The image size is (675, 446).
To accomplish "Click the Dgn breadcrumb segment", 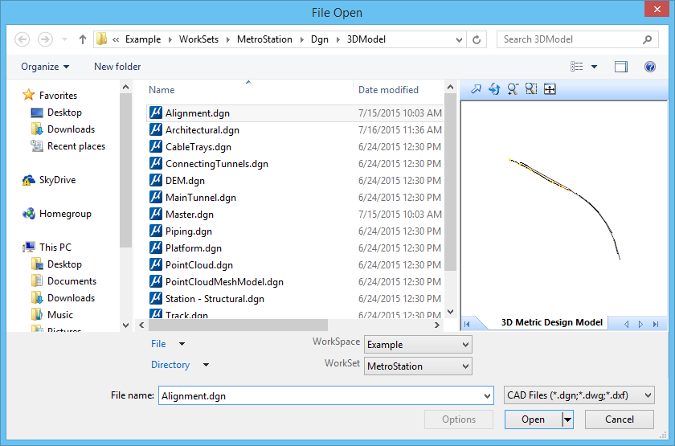I will pyautogui.click(x=320, y=39).
